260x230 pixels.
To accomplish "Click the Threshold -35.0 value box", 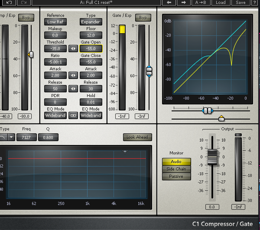I will (x=55, y=48).
